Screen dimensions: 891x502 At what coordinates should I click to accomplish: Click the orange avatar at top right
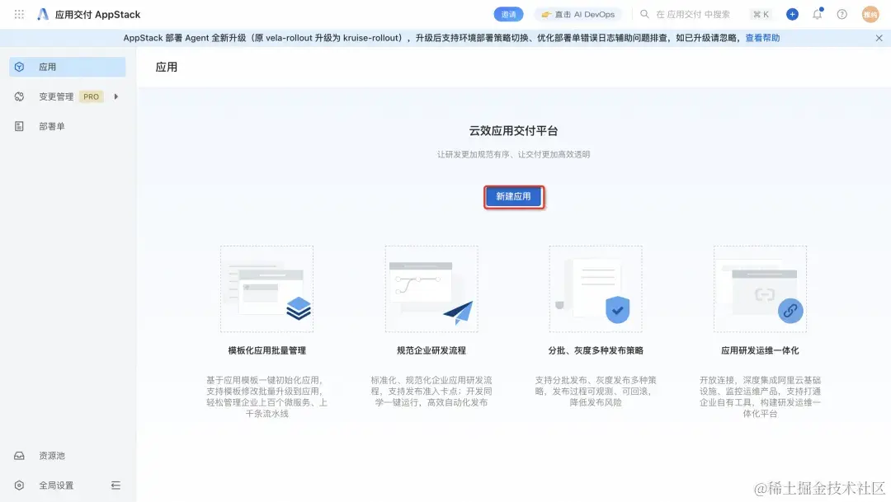[870, 13]
